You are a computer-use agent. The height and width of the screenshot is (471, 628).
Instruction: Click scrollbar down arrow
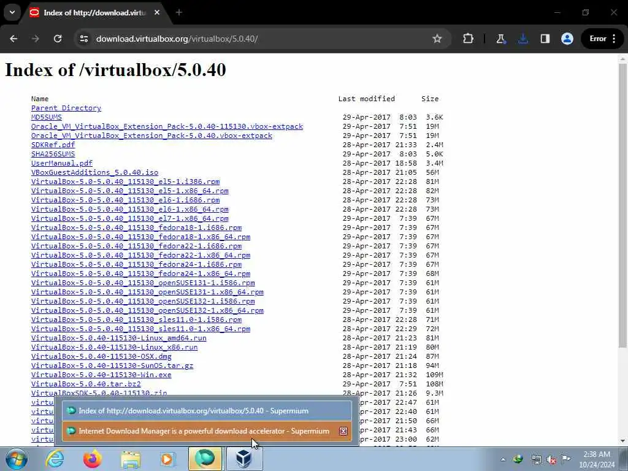point(622,441)
